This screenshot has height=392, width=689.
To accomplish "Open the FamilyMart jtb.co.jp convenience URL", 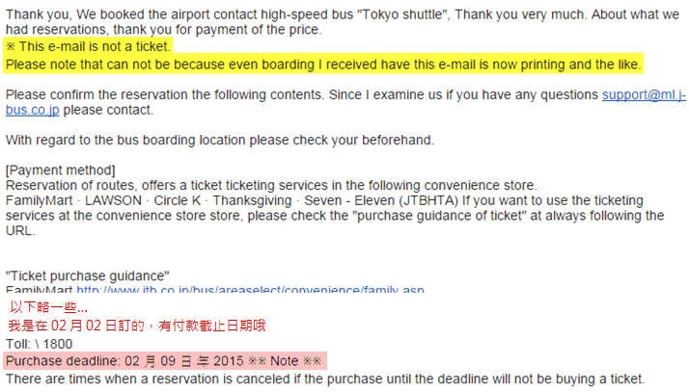I will coord(251,289).
